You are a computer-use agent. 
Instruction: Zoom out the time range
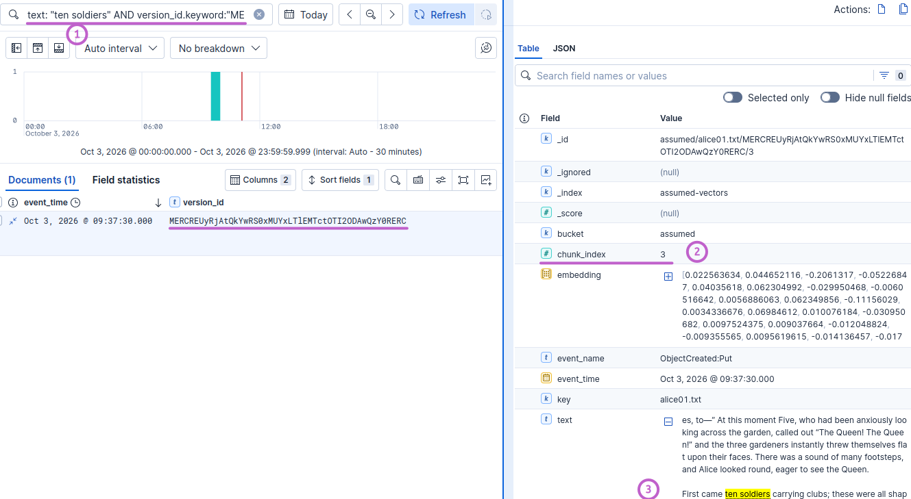click(x=371, y=14)
